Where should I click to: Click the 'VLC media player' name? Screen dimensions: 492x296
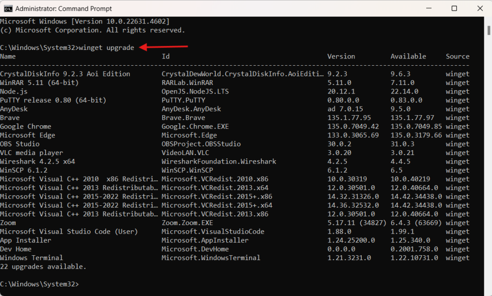31,153
